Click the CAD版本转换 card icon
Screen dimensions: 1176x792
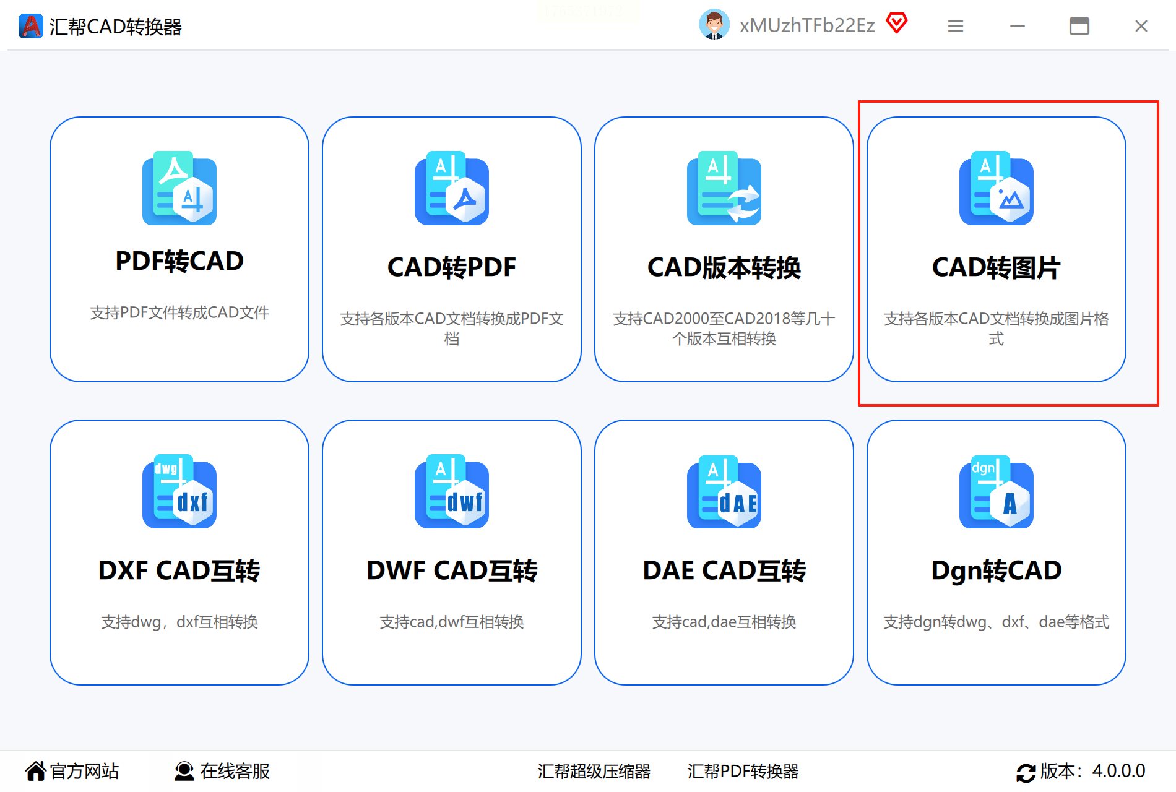pos(724,188)
